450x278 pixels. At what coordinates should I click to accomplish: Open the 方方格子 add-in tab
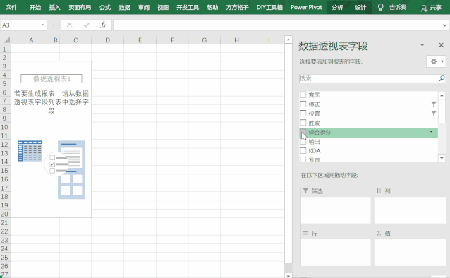[x=237, y=7]
